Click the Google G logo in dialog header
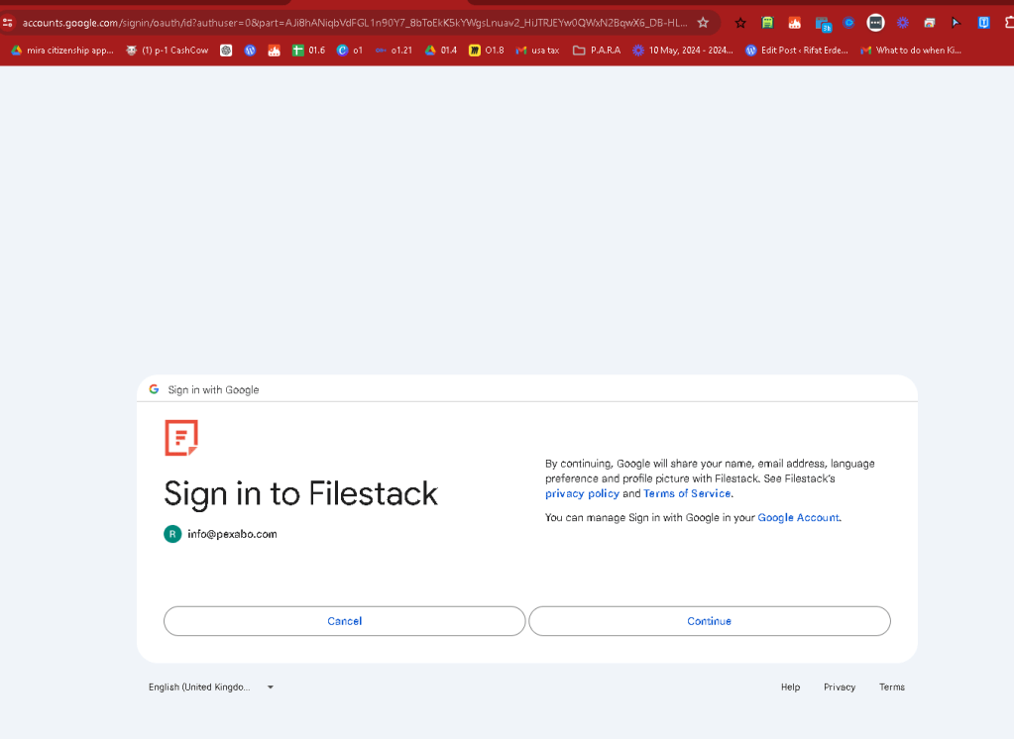The height and width of the screenshot is (739, 1014). pos(154,389)
